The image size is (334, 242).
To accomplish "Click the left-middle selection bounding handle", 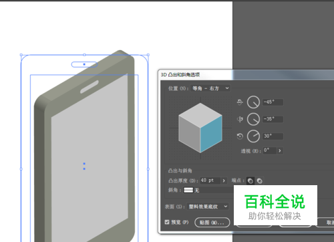I will (x=21, y=169).
